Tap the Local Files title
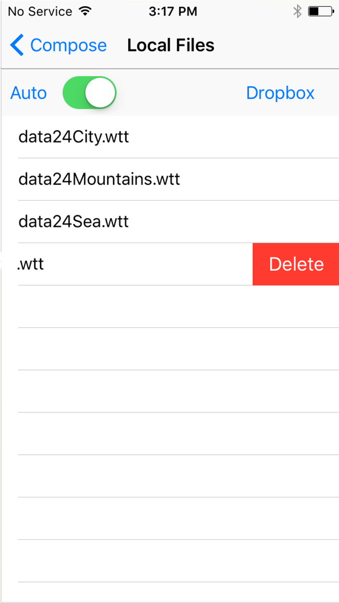Image resolution: width=339 pixels, height=603 pixels. click(x=170, y=45)
